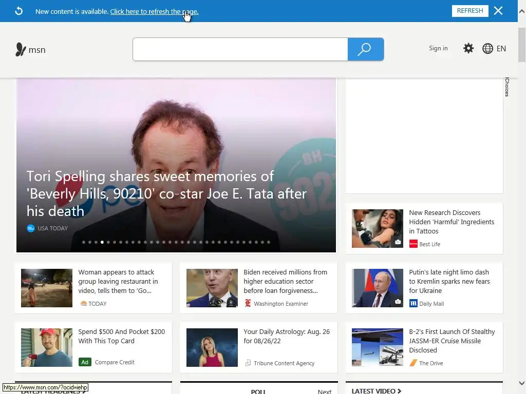Click the refresh arrow icon in the blue banner

coord(19,11)
